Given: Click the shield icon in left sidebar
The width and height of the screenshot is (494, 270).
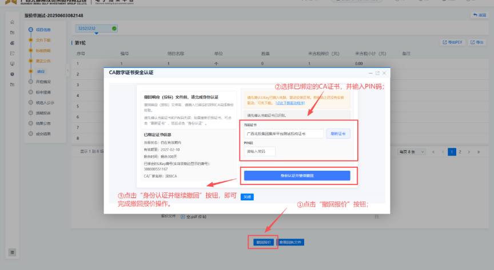Looking at the screenshot, I should [12, 74].
